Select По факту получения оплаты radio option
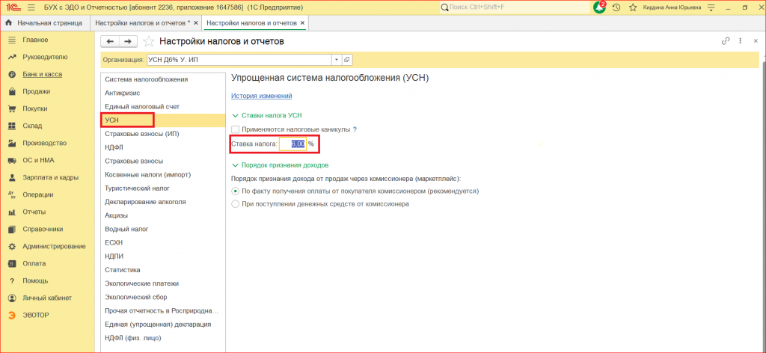Screen dimensions: 766x353 [236, 191]
